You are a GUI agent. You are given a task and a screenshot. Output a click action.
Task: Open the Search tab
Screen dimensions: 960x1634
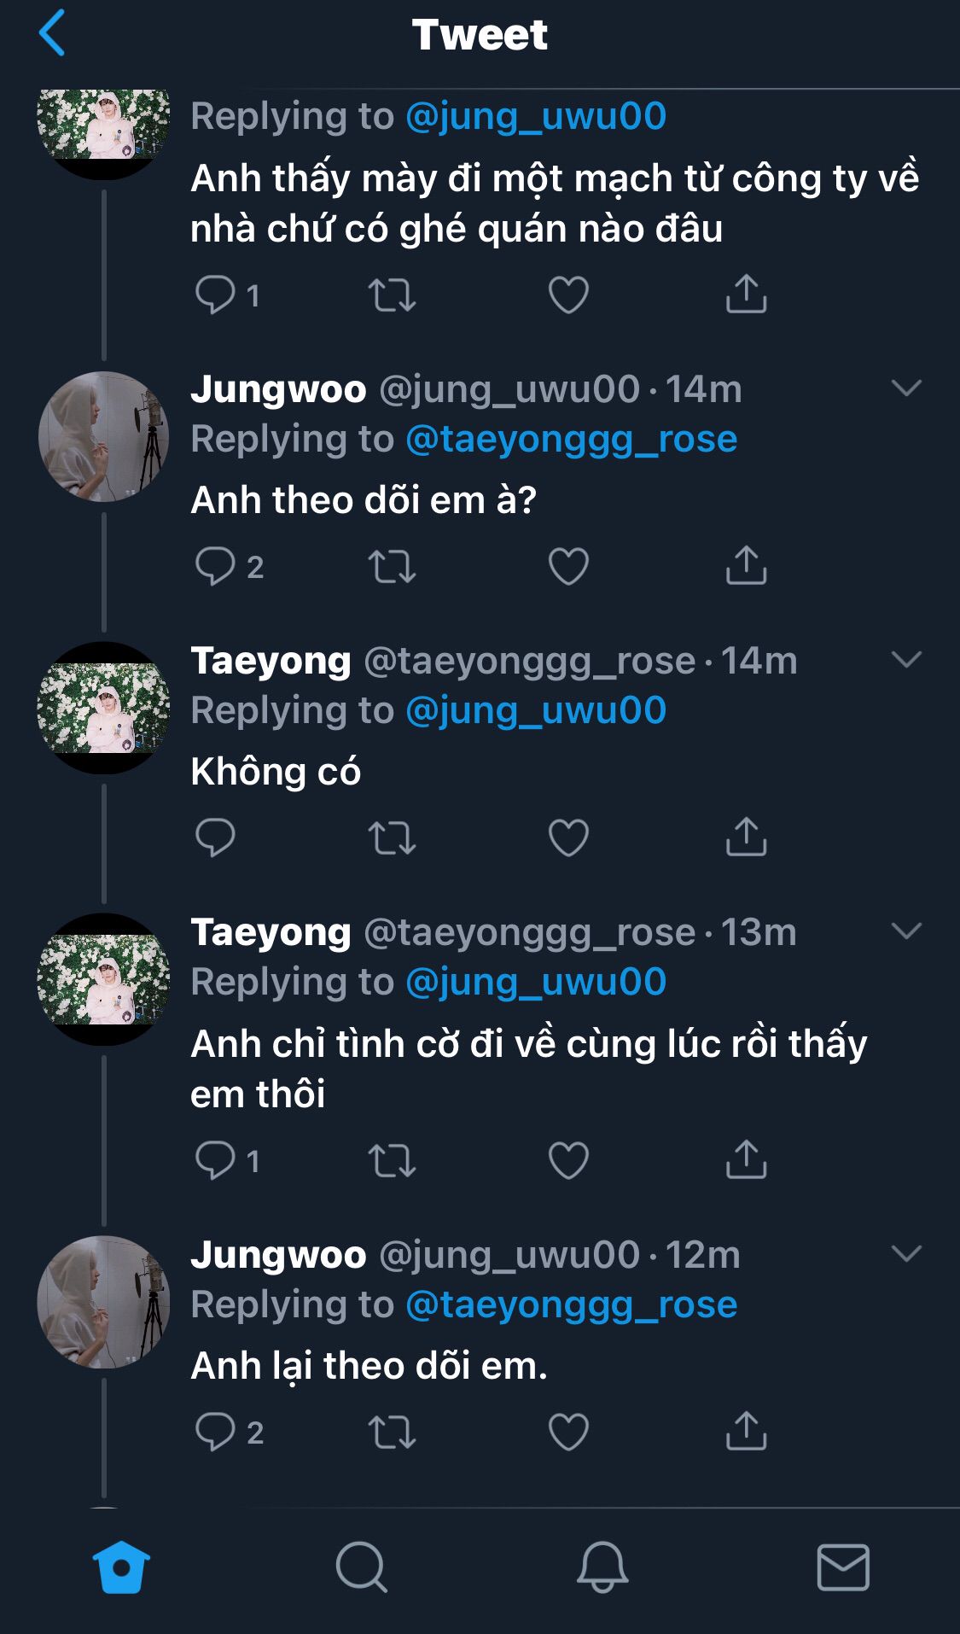pyautogui.click(x=361, y=1567)
